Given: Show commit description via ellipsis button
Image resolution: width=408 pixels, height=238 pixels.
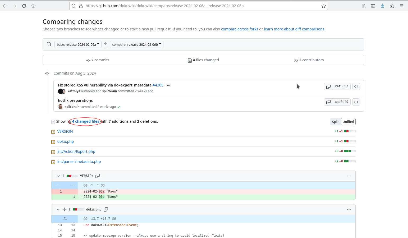Looking at the screenshot, I should [x=168, y=85].
